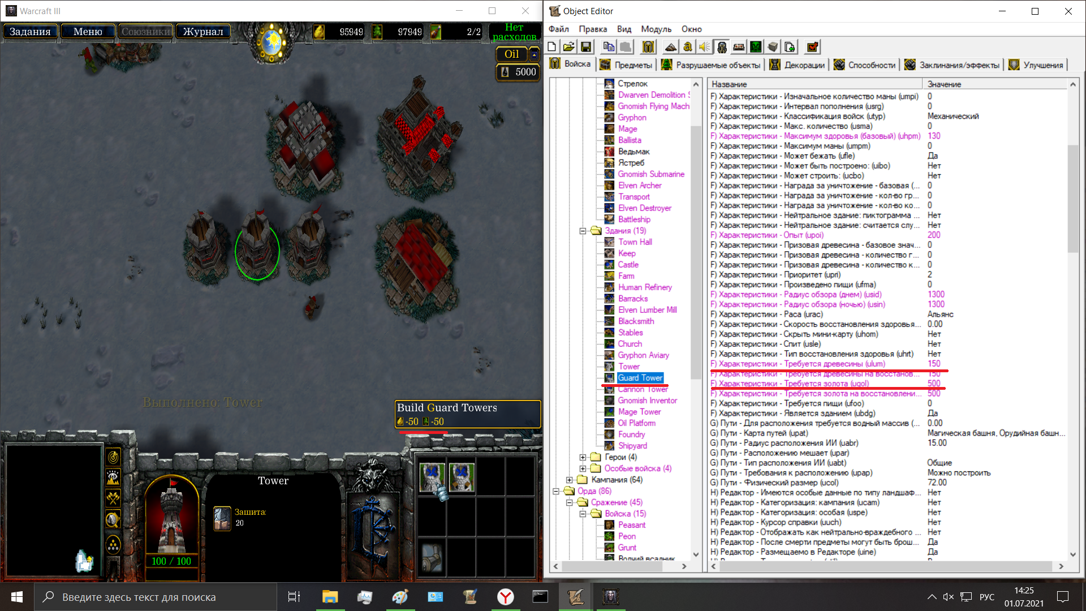
Task: Select Gnomish Inventor in unit tree
Action: point(647,401)
